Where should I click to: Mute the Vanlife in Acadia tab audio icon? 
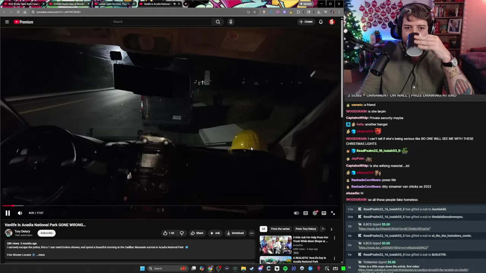(174, 4)
